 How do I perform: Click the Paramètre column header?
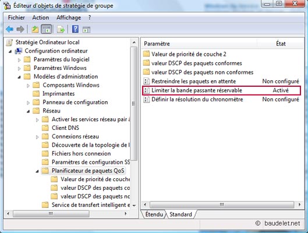click(199, 44)
